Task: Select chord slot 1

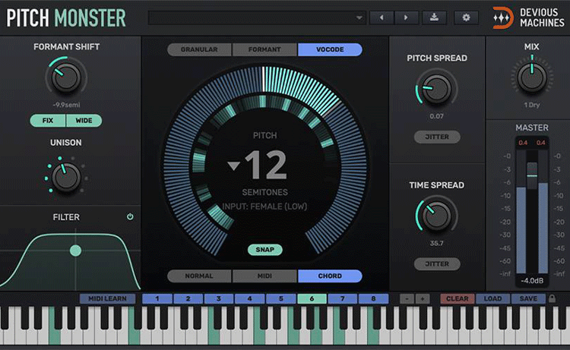Action: pyautogui.click(x=157, y=298)
